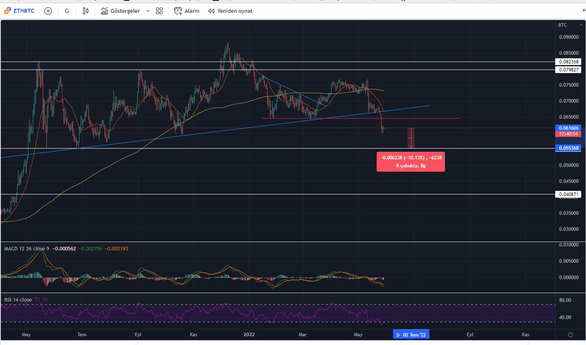586x345 pixels.
Task: Click the compare/add symbol plus icon
Action: 48,11
